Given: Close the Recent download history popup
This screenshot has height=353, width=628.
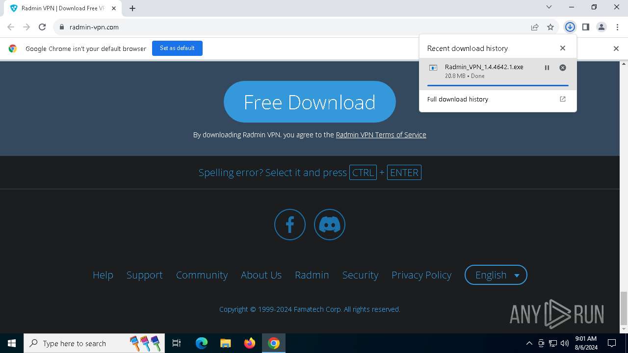Looking at the screenshot, I should pos(563,48).
